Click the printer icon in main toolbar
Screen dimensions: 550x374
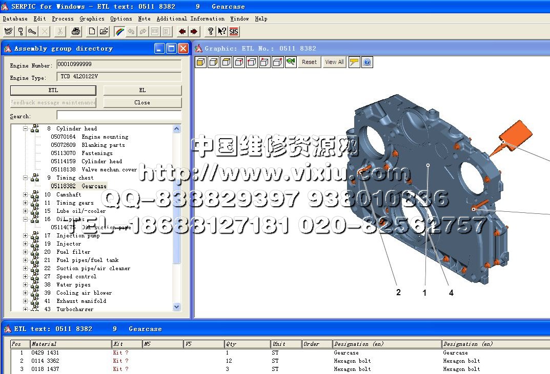click(x=76, y=32)
